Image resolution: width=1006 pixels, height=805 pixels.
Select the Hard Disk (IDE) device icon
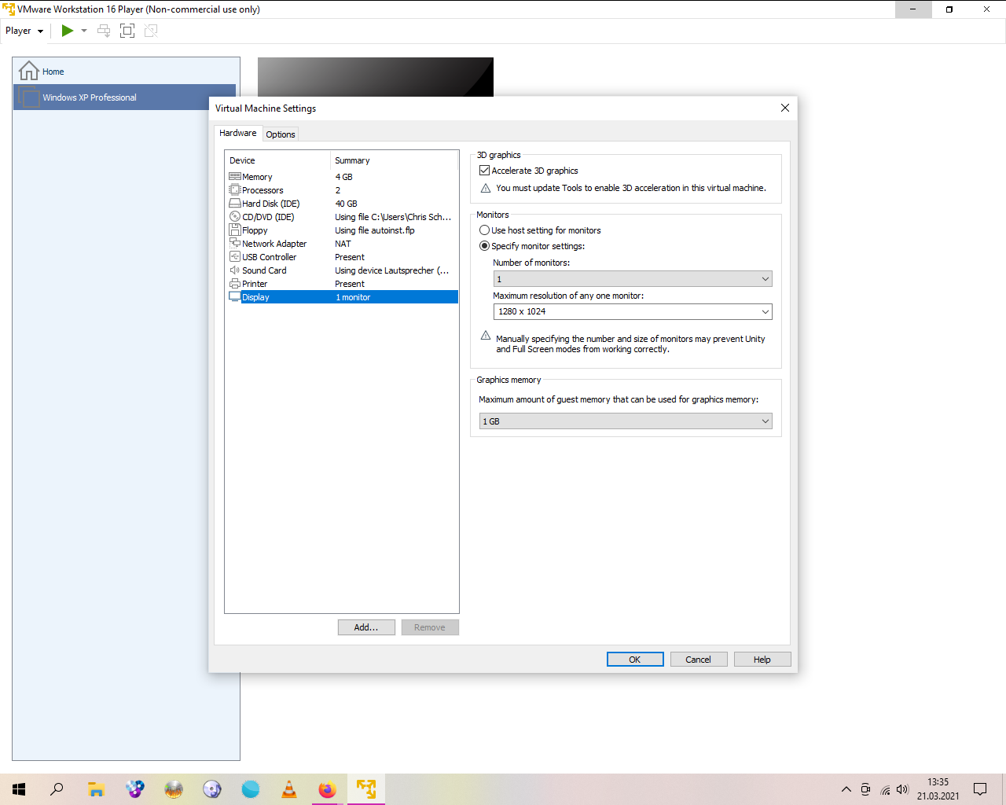pos(234,204)
